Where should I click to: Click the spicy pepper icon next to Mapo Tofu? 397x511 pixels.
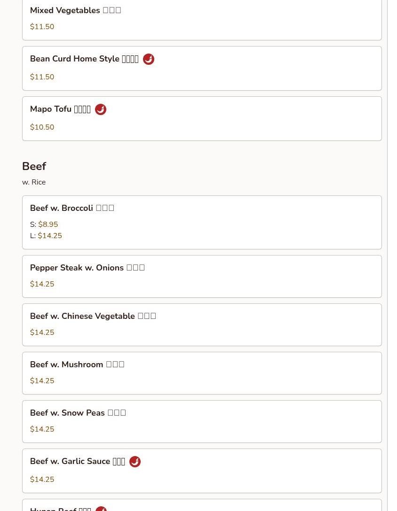(x=101, y=109)
